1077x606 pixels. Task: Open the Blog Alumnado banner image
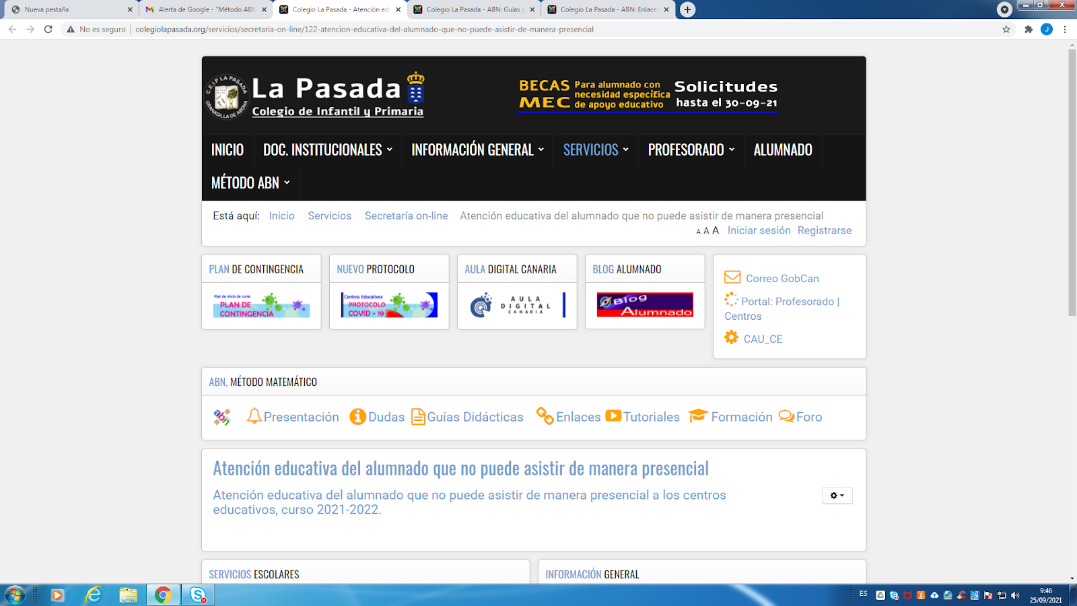(645, 305)
